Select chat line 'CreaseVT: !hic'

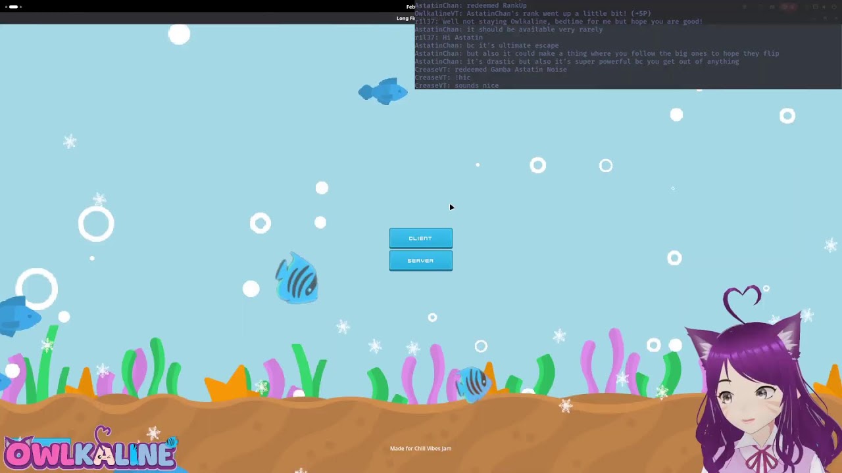(443, 78)
